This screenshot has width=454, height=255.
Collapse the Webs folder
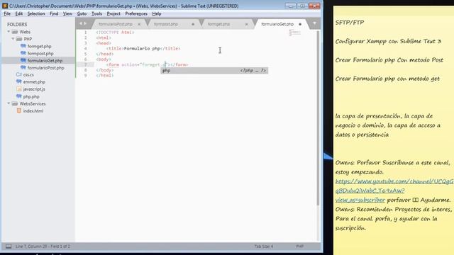tap(9, 31)
